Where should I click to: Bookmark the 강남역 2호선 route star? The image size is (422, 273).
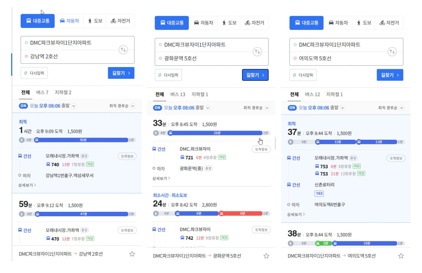pos(132,254)
